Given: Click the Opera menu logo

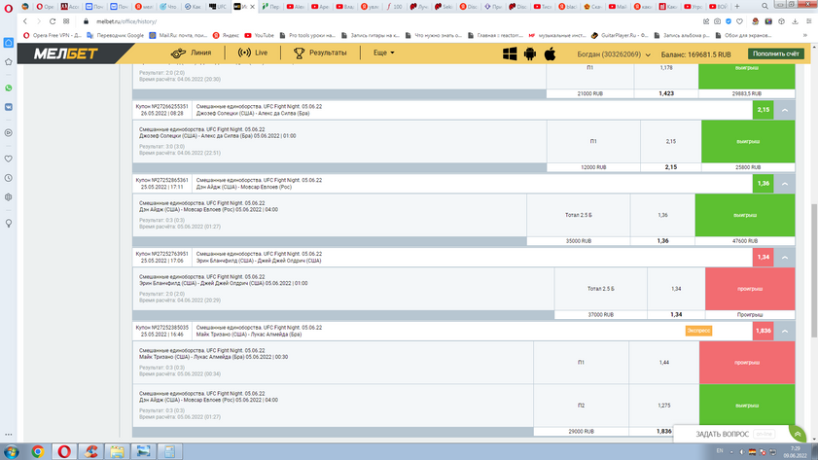Looking at the screenshot, I should (x=9, y=9).
